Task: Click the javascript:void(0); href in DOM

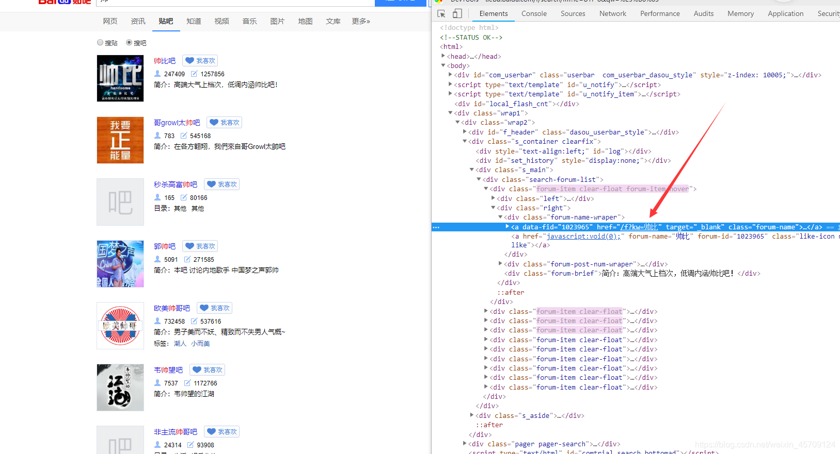Action: click(584, 236)
